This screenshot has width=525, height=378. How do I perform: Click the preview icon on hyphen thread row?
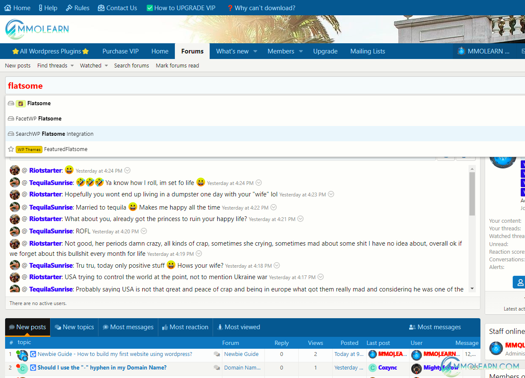(x=217, y=367)
